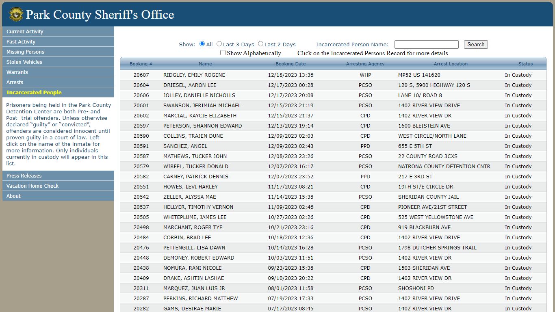Open the Arrests sidebar item

[58, 82]
